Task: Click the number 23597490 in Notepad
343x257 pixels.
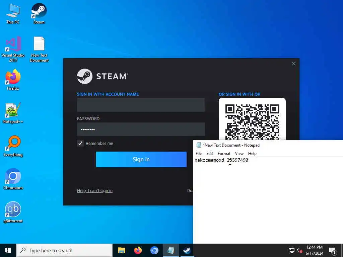Action: coord(237,160)
